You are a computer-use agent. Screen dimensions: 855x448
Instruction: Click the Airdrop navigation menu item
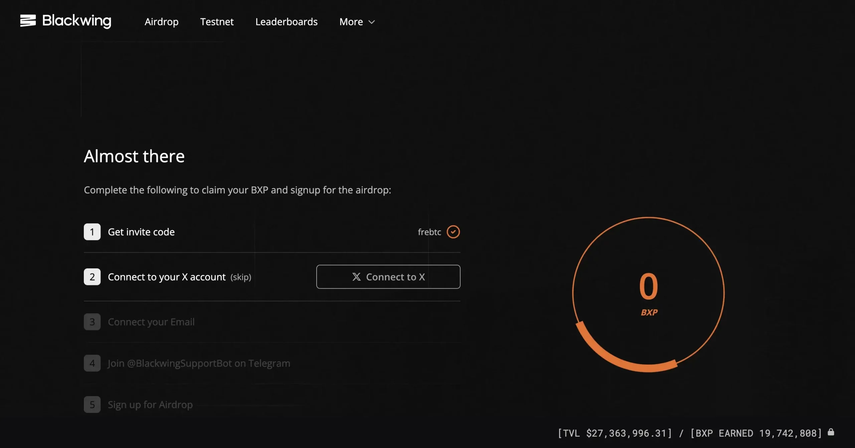(x=161, y=20)
